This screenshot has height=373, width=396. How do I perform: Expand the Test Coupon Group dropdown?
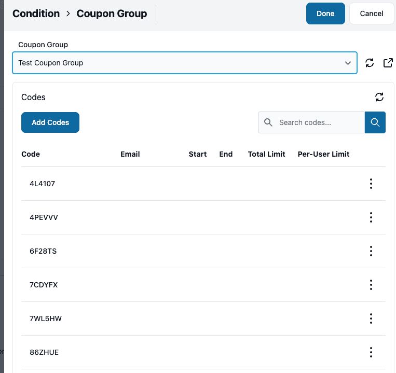(185, 63)
